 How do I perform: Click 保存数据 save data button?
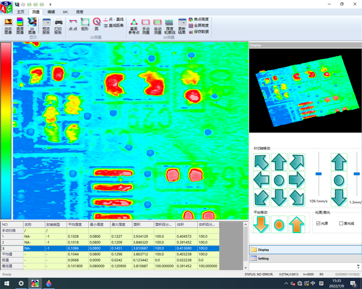(x=199, y=32)
